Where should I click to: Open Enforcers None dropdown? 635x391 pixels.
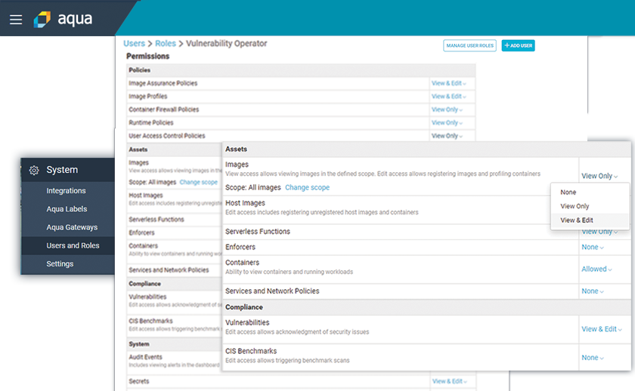coord(593,247)
